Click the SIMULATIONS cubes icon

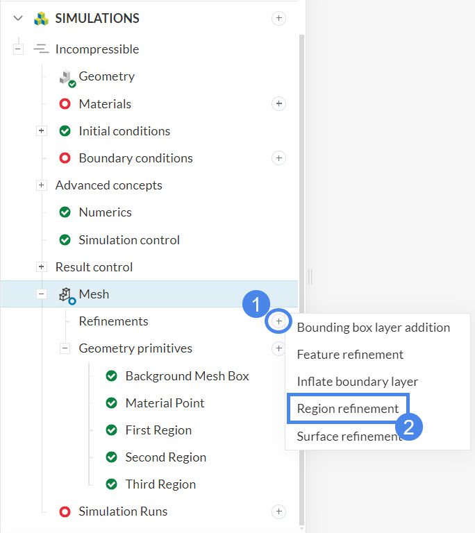[41, 19]
